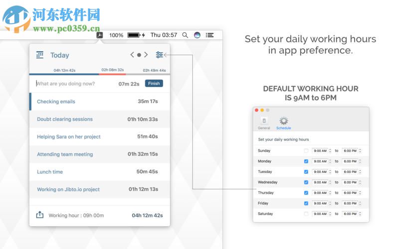Click Tuesday end time stepper arrows
The image size is (399, 249).
click(360, 172)
